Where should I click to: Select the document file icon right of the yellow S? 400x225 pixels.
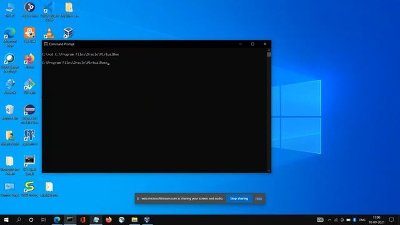[49, 189]
